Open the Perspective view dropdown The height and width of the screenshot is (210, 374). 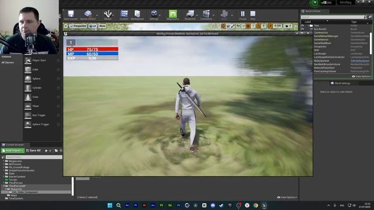click(x=78, y=26)
